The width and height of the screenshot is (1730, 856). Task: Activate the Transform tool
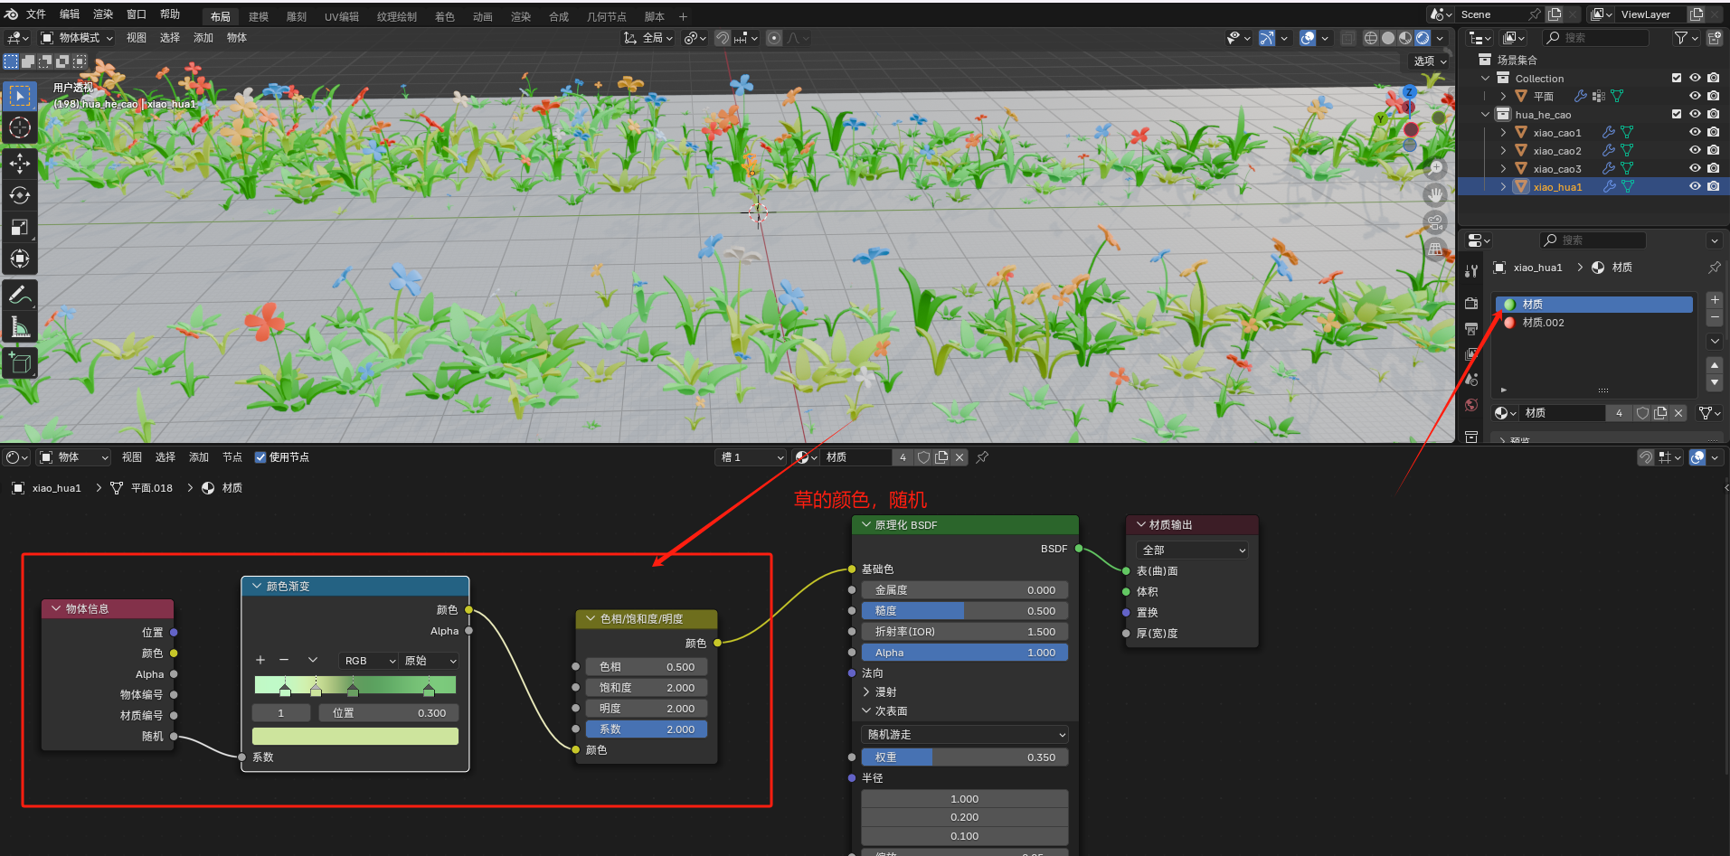[x=20, y=259]
